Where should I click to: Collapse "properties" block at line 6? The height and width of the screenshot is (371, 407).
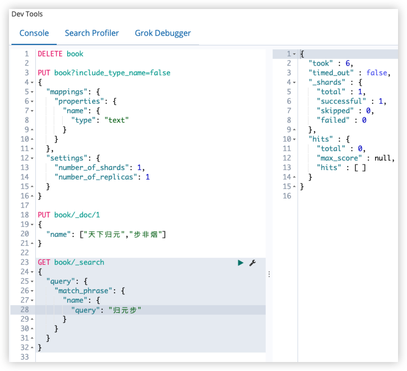pyautogui.click(x=32, y=101)
